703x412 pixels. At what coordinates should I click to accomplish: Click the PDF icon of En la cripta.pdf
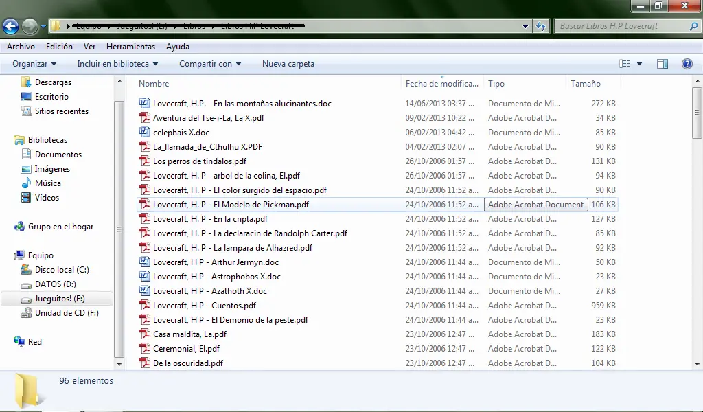click(x=144, y=219)
